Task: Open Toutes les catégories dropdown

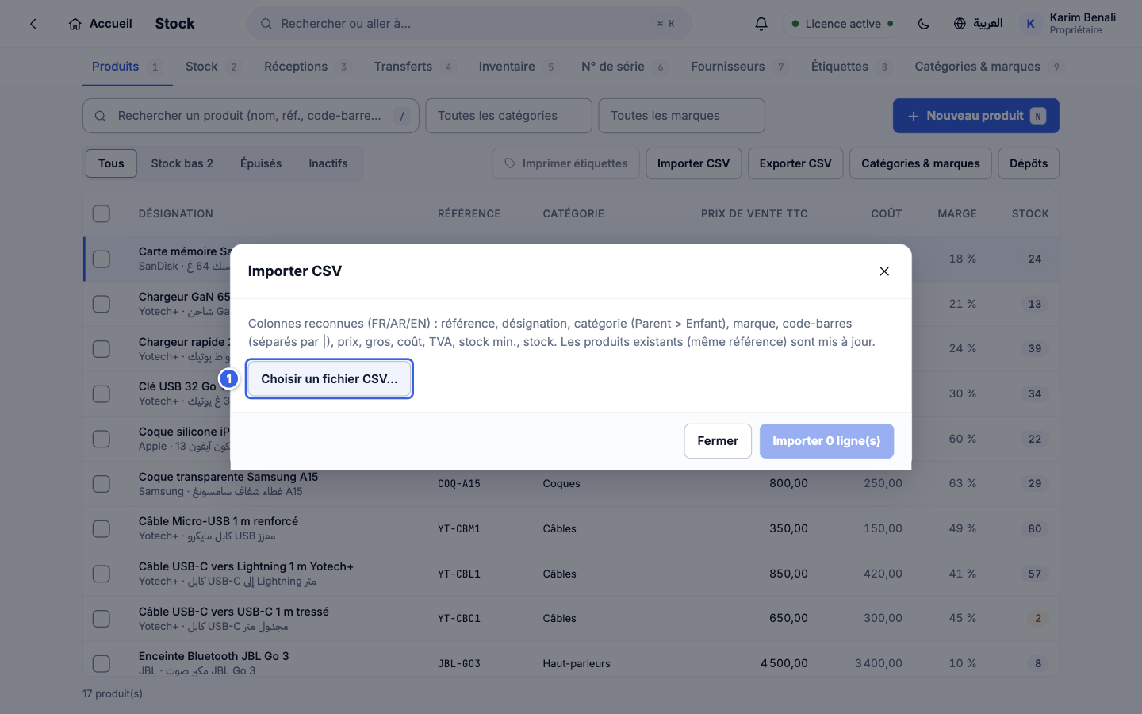Action: coord(509,116)
